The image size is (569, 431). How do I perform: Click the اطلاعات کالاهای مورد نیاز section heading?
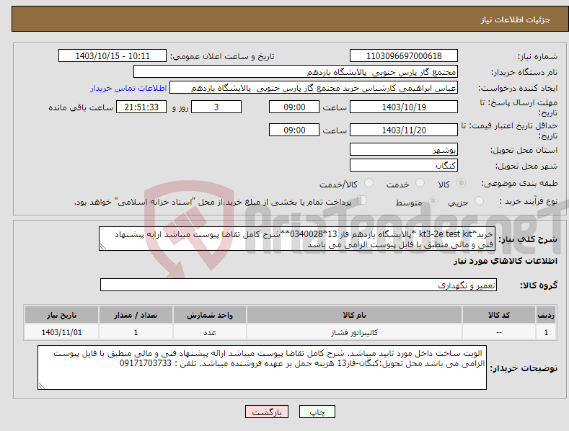[x=505, y=261]
